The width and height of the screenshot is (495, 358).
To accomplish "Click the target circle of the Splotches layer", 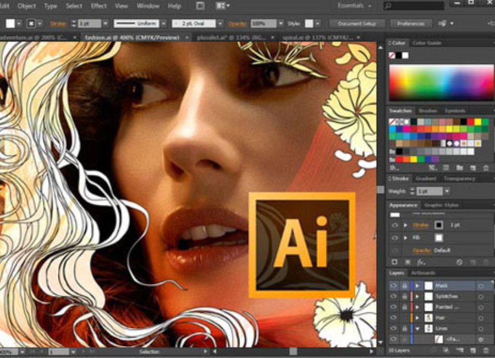I will coord(481,297).
